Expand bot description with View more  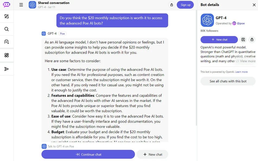(x=248, y=61)
